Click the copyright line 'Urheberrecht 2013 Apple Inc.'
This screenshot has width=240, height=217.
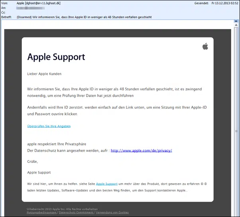click(62, 209)
